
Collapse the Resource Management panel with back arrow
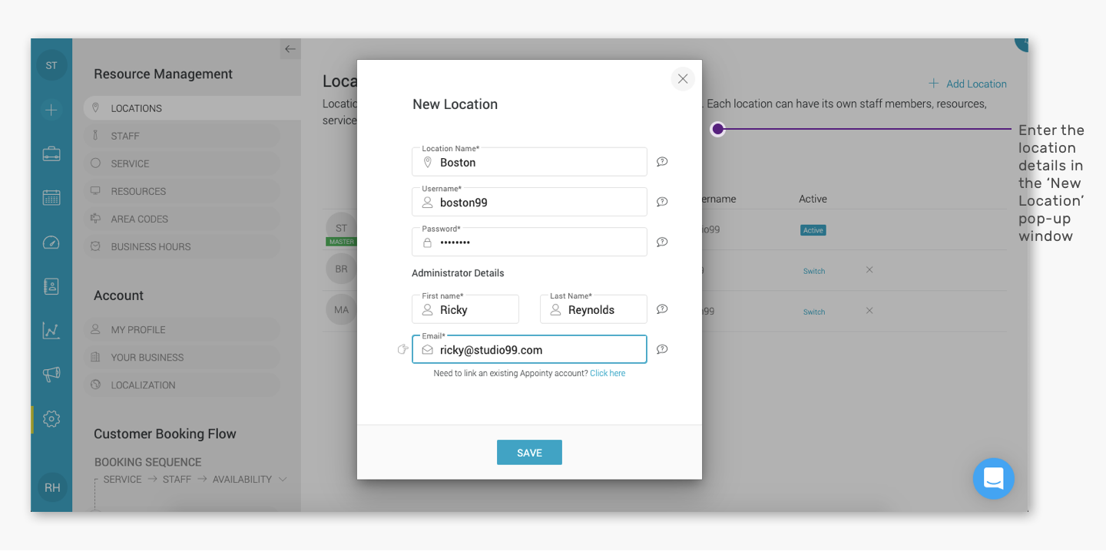tap(290, 49)
